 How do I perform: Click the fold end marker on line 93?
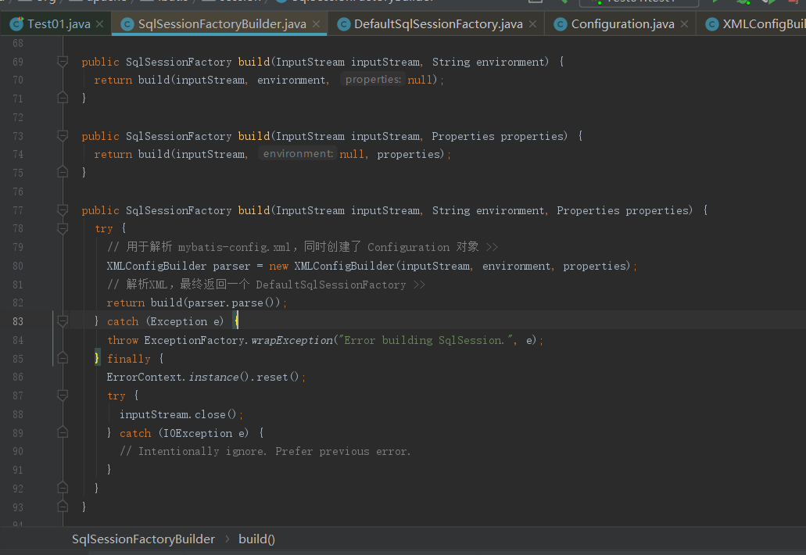(x=63, y=507)
